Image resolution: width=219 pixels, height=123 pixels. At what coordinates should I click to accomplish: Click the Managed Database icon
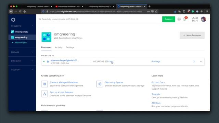(44, 84)
